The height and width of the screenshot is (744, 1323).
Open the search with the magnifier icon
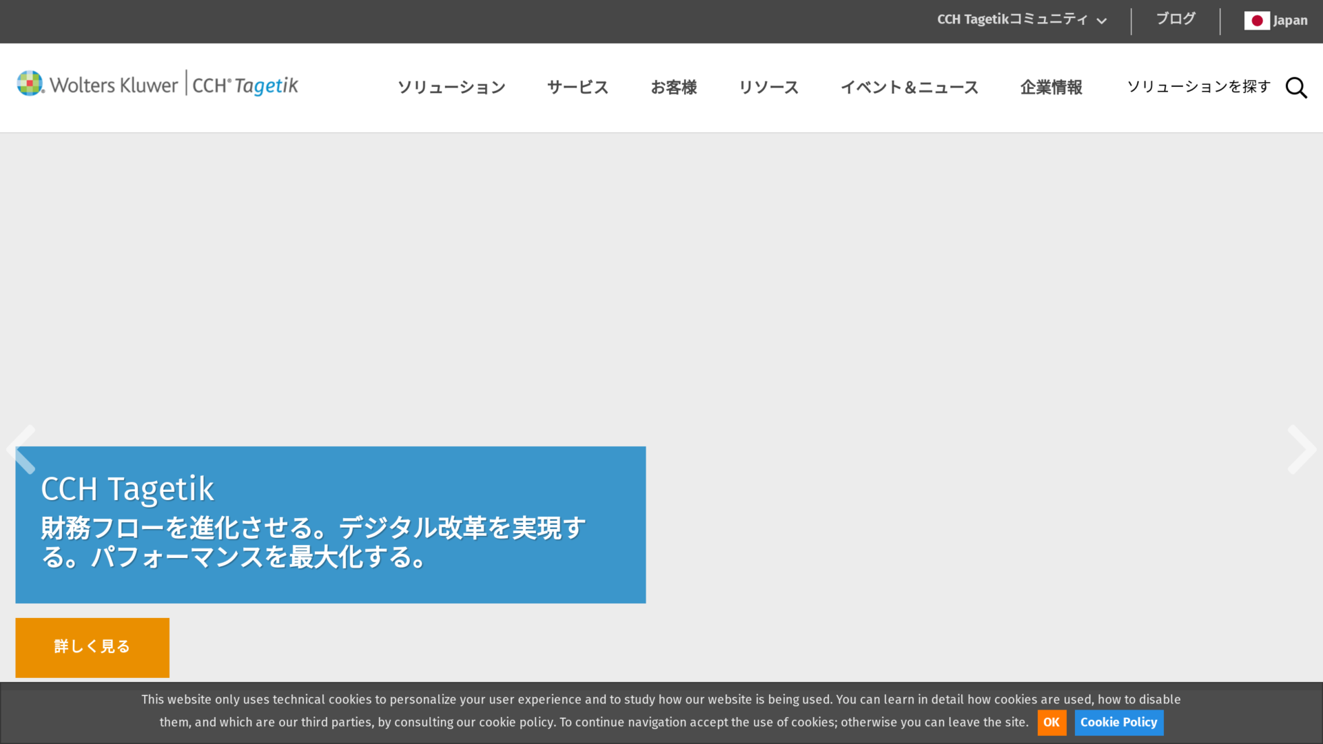(x=1296, y=87)
